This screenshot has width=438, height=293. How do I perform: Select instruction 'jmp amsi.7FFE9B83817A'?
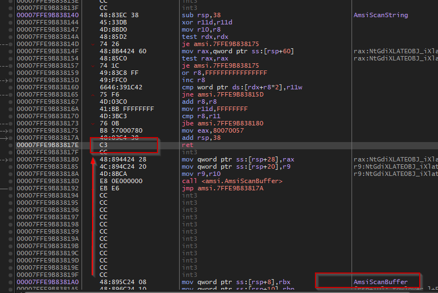click(223, 189)
